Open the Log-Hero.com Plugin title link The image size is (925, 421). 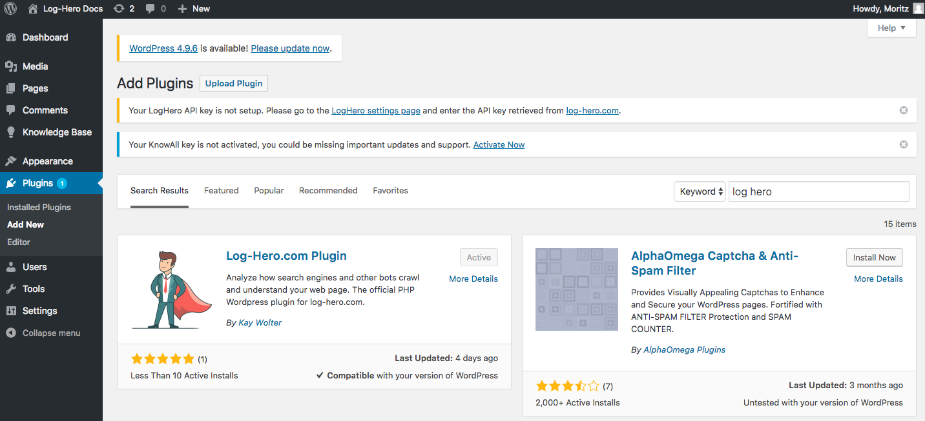pyautogui.click(x=286, y=256)
